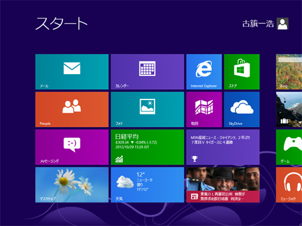Viewport: 302px width, 226px height.
Task: Open the Maps tile (地図)
Action: coord(204,110)
